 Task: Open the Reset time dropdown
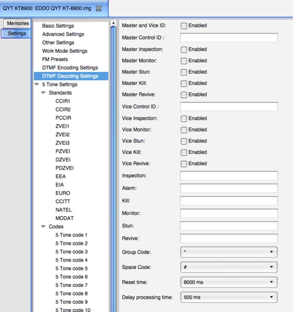click(229, 282)
